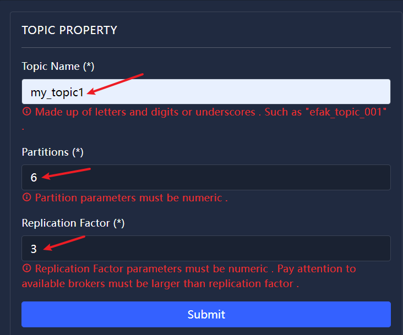Click the TOPIC PROPERTY heading
Viewport: 403px width, 335px height.
coord(69,30)
